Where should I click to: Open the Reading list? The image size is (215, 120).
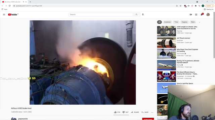[x=209, y=9]
